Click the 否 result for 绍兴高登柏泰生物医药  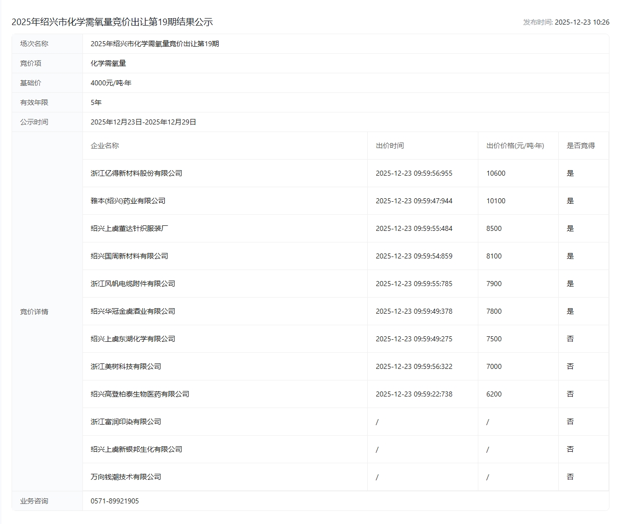point(570,394)
